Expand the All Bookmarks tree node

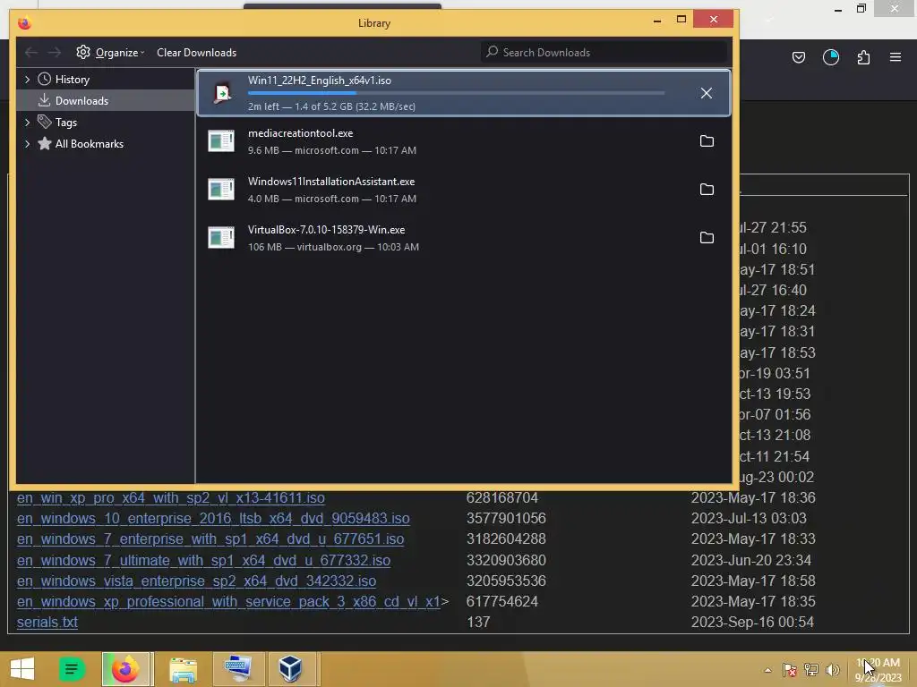(27, 144)
